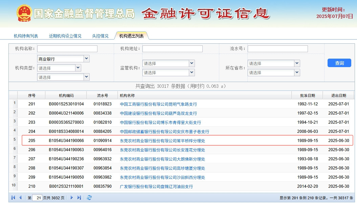The height and width of the screenshot is (204, 357).
Task: Open second 所在省市 dropdown
Action: pos(297,73)
